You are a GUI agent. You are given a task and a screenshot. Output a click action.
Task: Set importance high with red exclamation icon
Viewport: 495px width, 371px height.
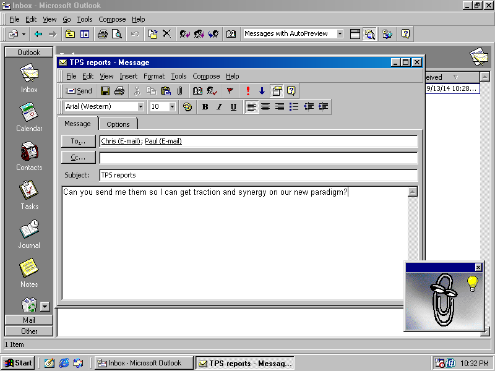click(x=248, y=91)
